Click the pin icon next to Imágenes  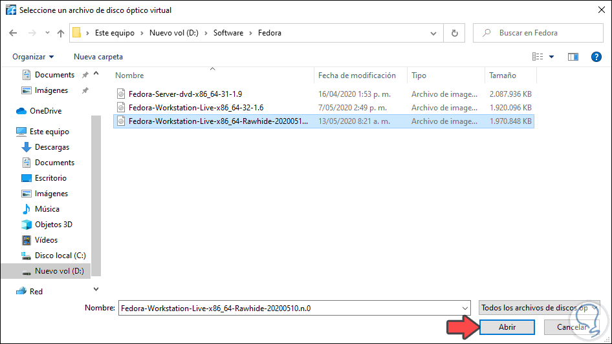point(85,90)
